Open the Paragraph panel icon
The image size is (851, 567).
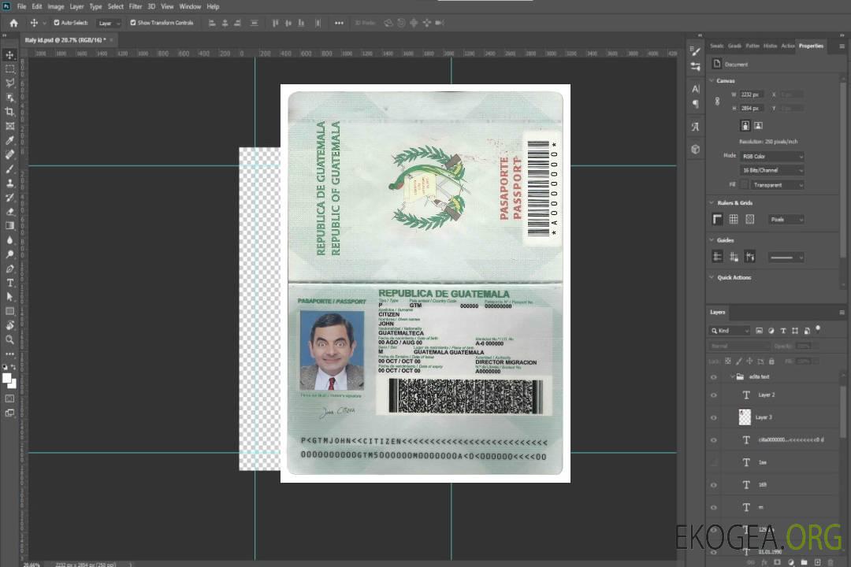695,104
